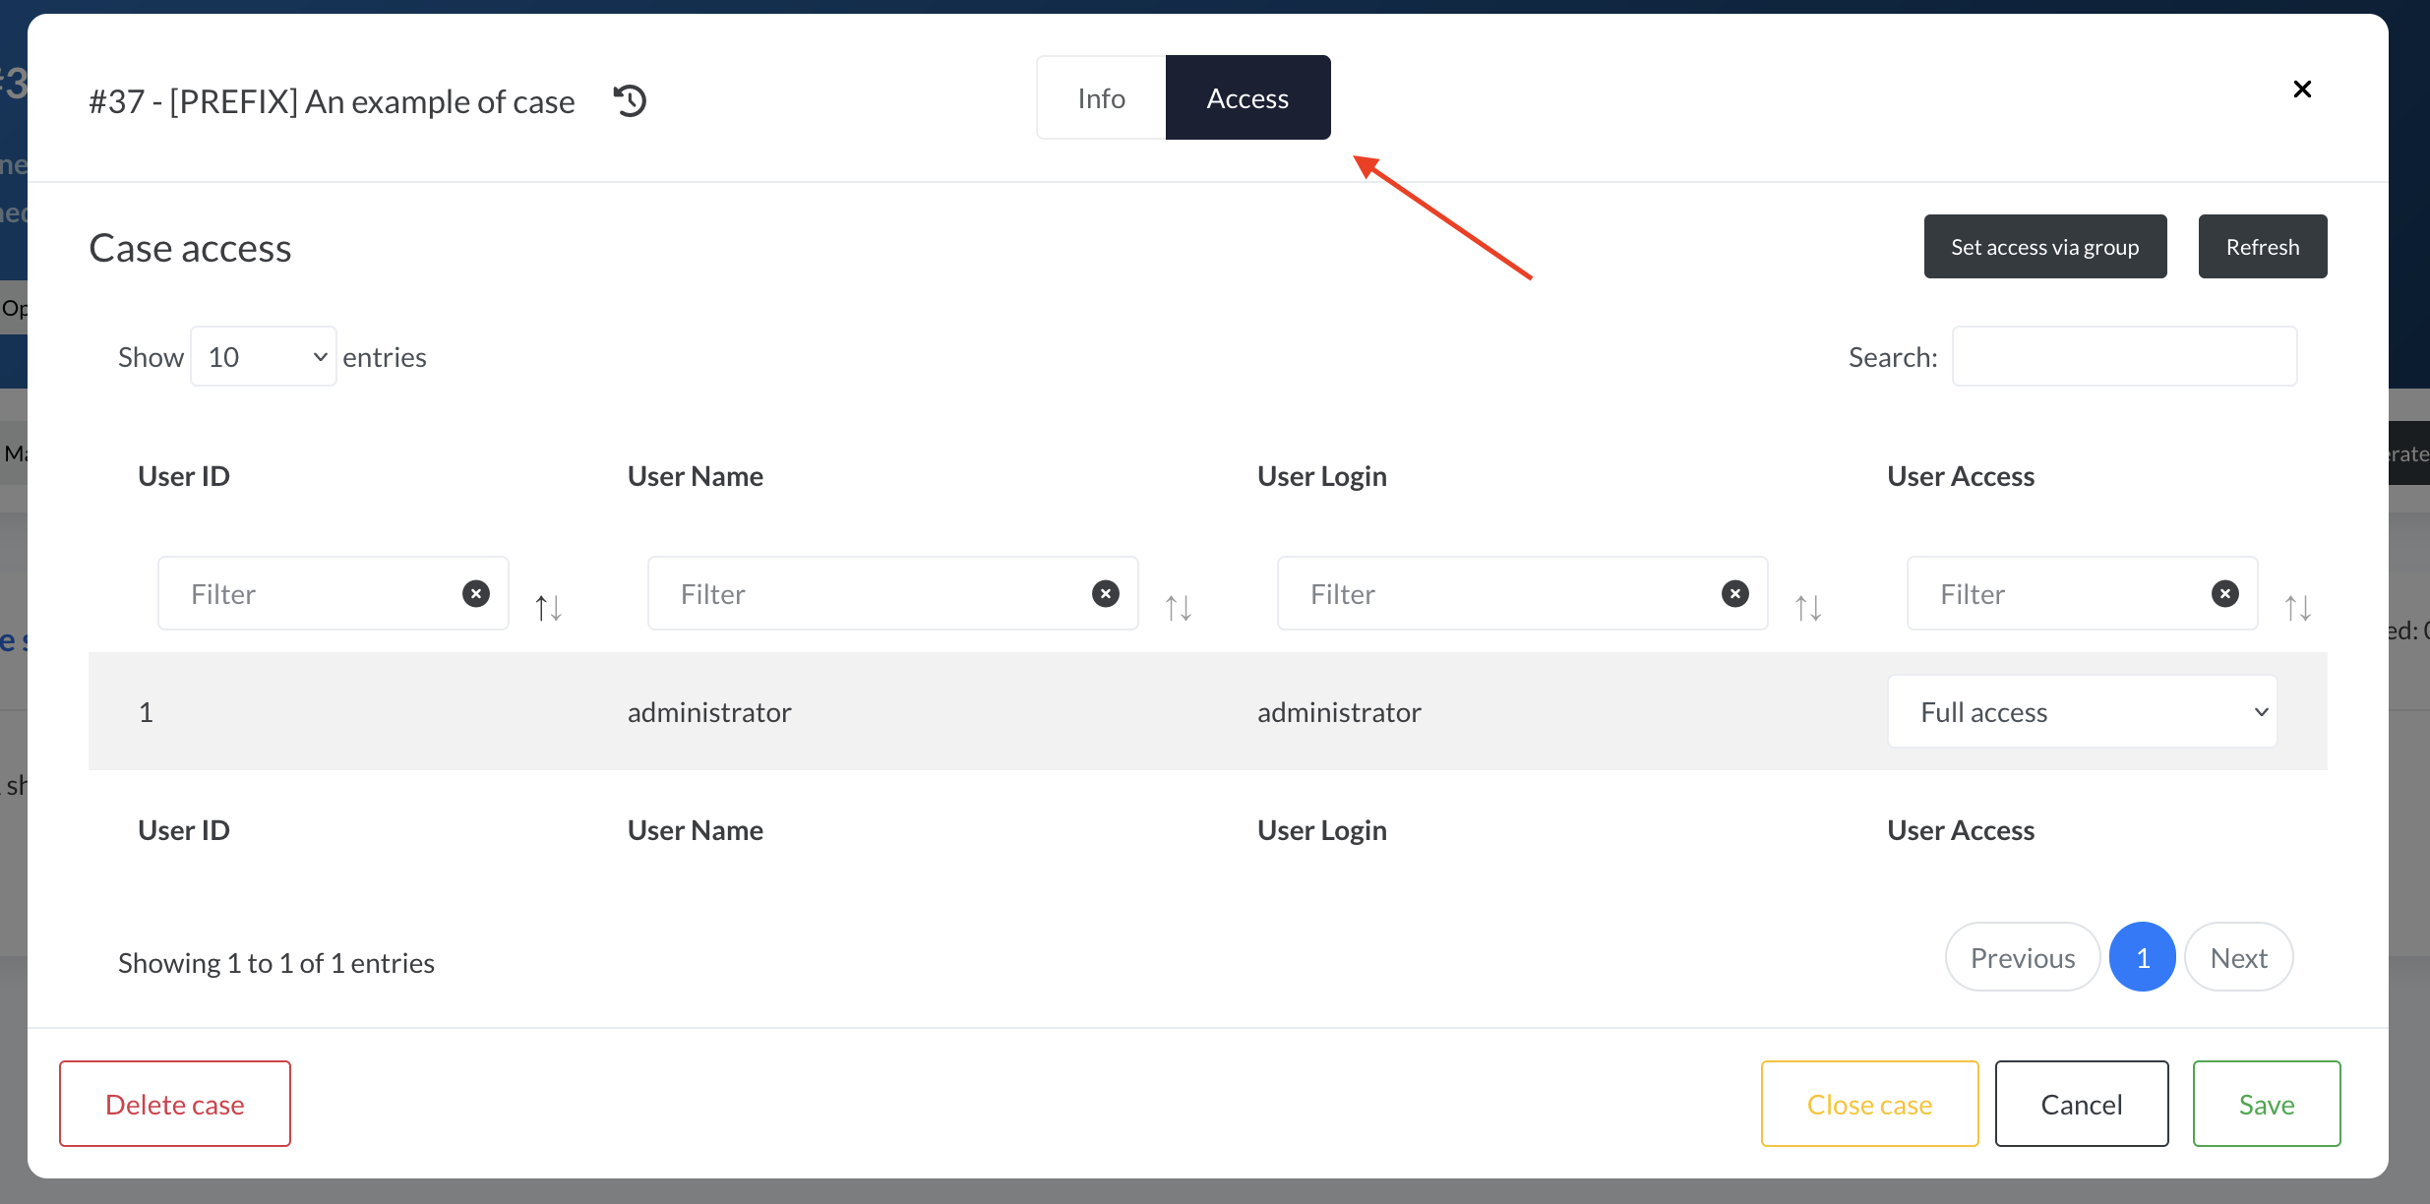
Task: Click Set access via group button
Action: click(2045, 246)
